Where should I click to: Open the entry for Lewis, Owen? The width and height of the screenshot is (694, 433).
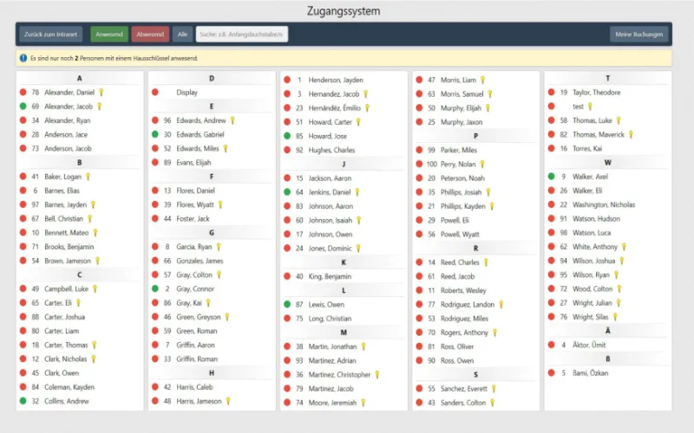point(326,305)
